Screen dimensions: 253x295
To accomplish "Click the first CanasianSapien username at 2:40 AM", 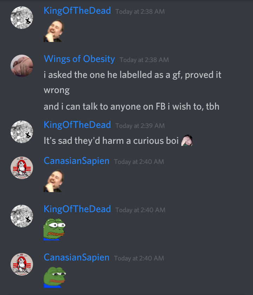I will (x=77, y=161).
